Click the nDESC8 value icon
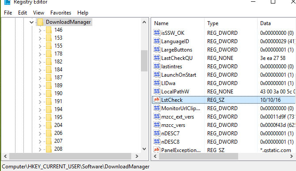296x171 pixels. click(x=157, y=141)
